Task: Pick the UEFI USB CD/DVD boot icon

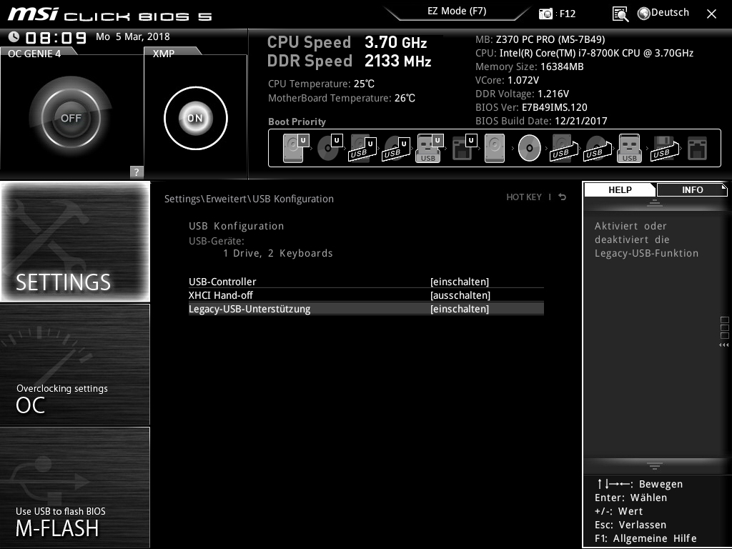Action: pos(396,149)
